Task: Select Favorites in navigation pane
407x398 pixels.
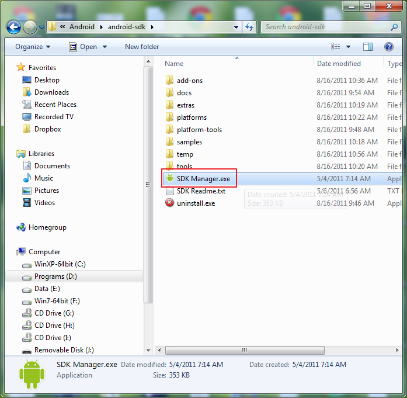Action: pyautogui.click(x=42, y=68)
